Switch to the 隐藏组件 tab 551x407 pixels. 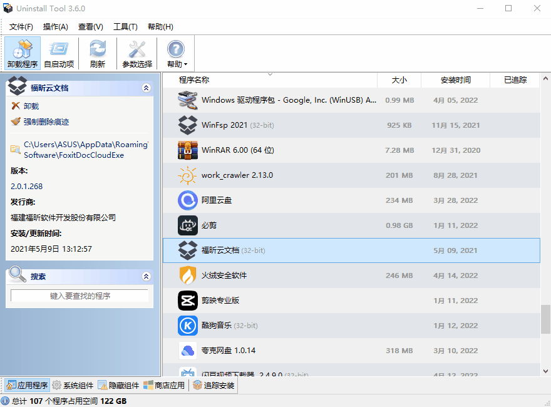click(x=119, y=385)
